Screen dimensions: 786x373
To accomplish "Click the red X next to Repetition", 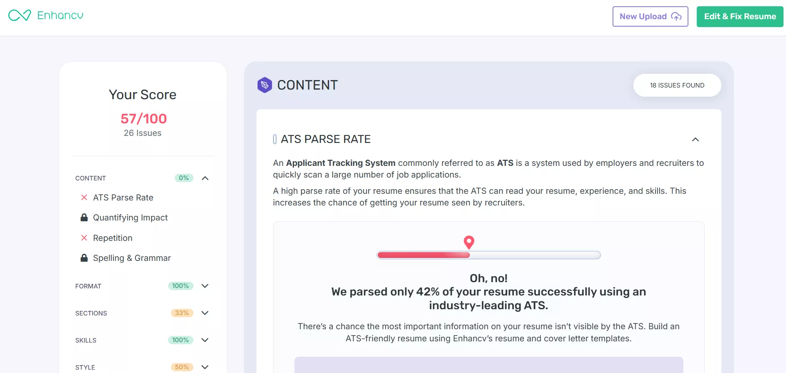I will tap(84, 238).
